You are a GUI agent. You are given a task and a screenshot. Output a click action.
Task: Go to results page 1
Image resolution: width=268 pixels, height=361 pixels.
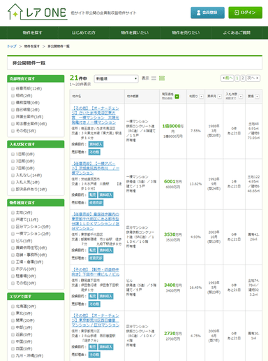pos(237,78)
